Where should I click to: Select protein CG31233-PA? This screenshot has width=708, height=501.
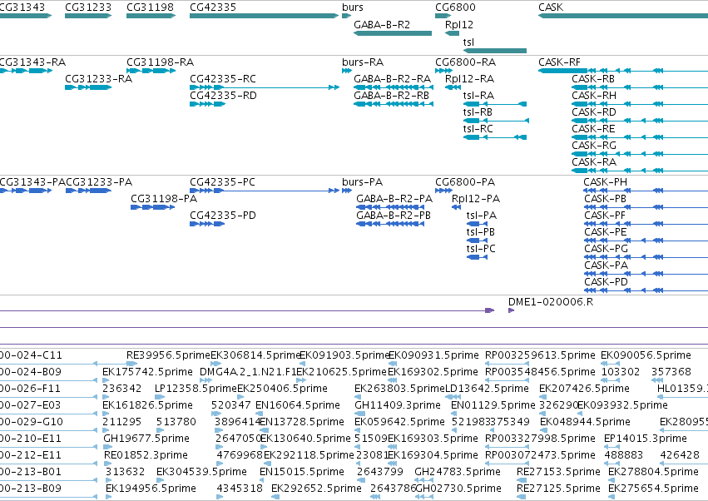pyautogui.click(x=88, y=191)
